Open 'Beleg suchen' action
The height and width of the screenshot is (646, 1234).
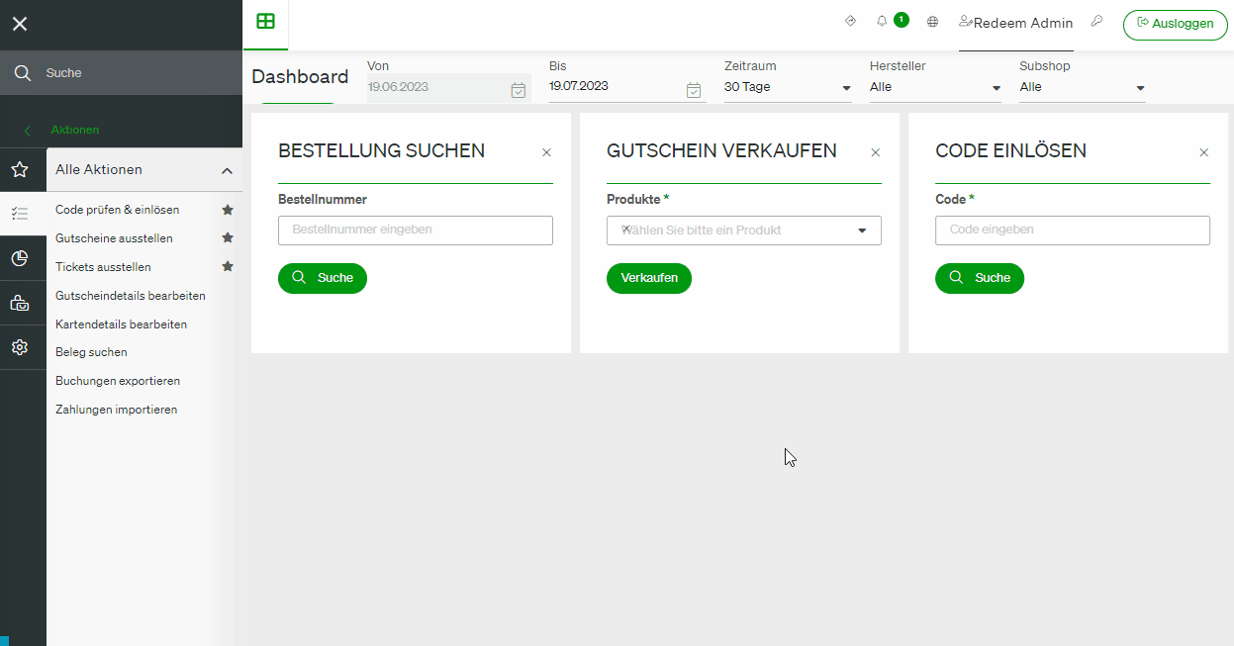click(91, 352)
